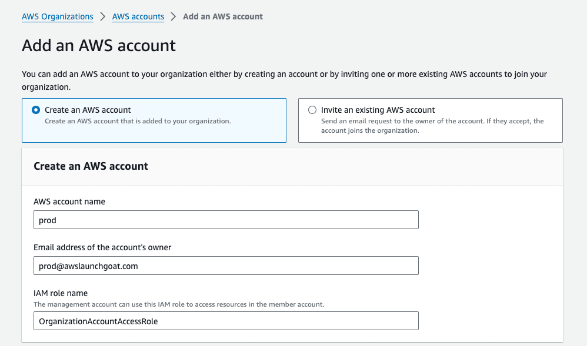Screen dimensions: 587x346
Task: Click the IAM role name input field
Action: coord(226,321)
